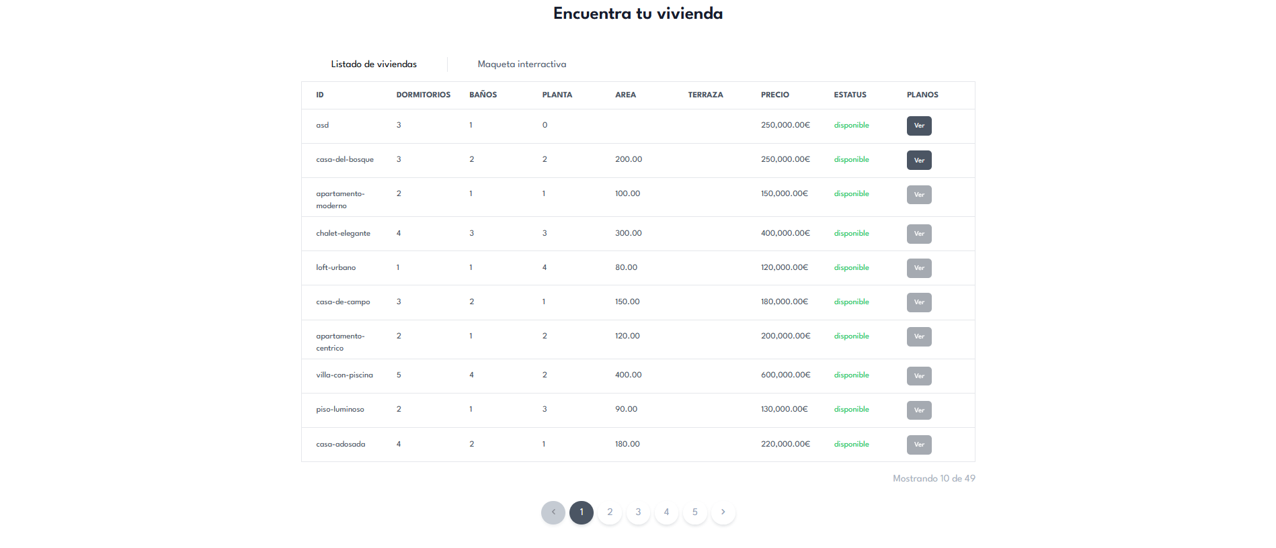View plans for casa-del-bosque
1276x548 pixels.
[x=918, y=161]
